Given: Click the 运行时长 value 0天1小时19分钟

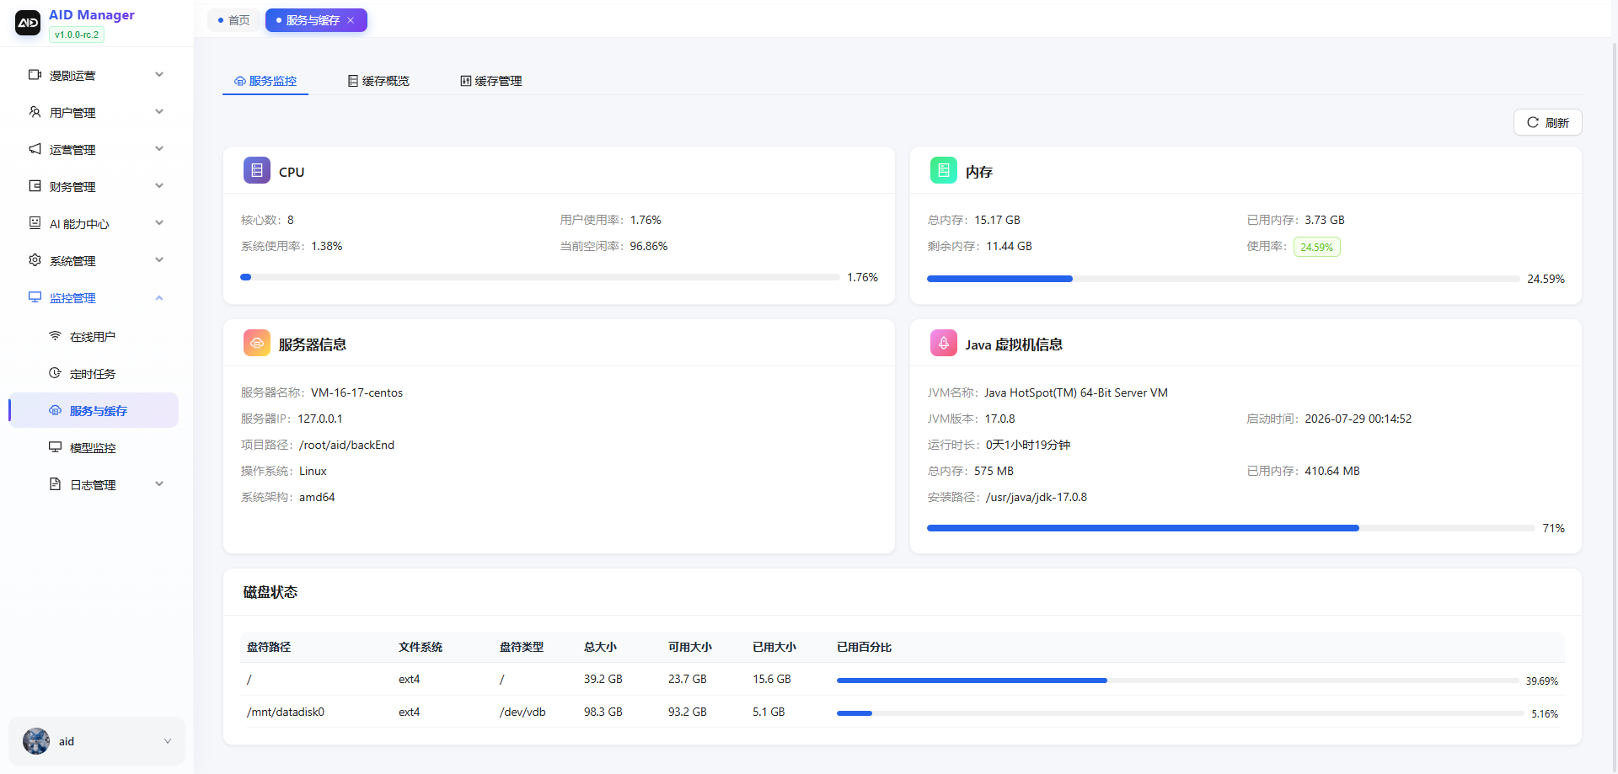Looking at the screenshot, I should pyautogui.click(x=1028, y=445).
